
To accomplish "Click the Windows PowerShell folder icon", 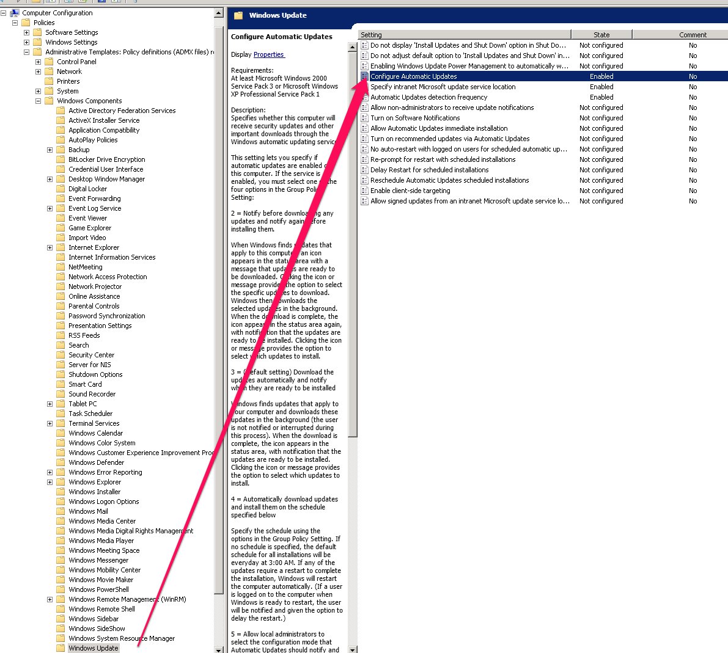I will (x=61, y=590).
